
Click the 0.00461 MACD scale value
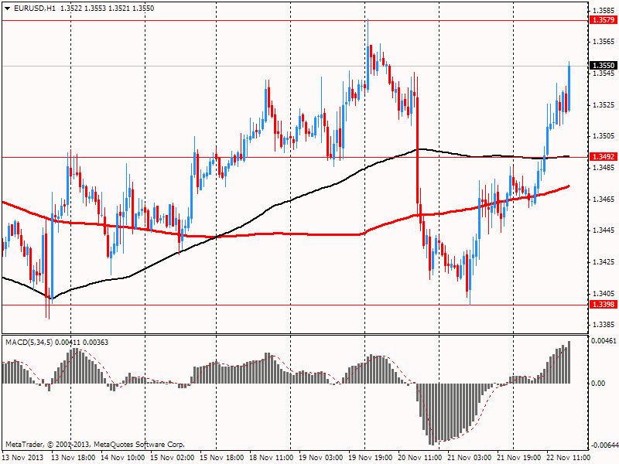pos(603,341)
